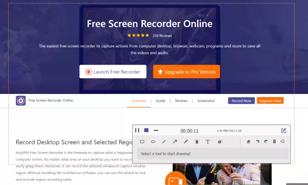308x185 pixels.
Task: Select the eraser tool
Action: 249,141
